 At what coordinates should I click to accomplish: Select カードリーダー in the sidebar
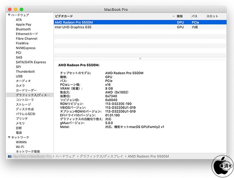coord(26,90)
